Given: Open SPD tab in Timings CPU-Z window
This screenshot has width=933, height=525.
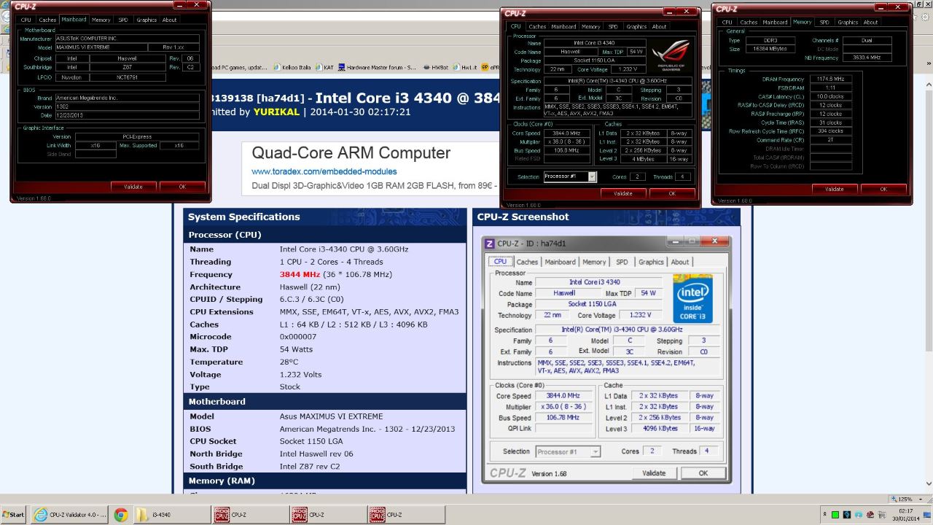Looking at the screenshot, I should click(x=824, y=23).
